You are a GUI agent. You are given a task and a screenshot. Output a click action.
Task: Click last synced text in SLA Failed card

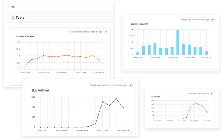[198, 93]
